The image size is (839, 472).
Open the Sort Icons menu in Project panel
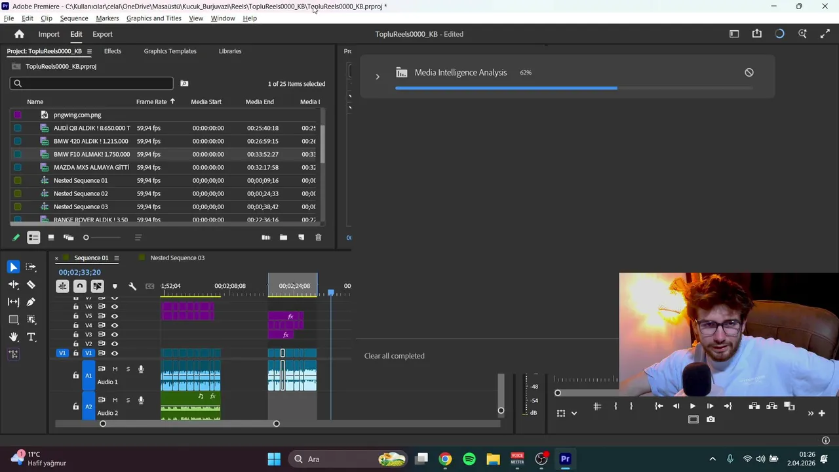coord(138,237)
